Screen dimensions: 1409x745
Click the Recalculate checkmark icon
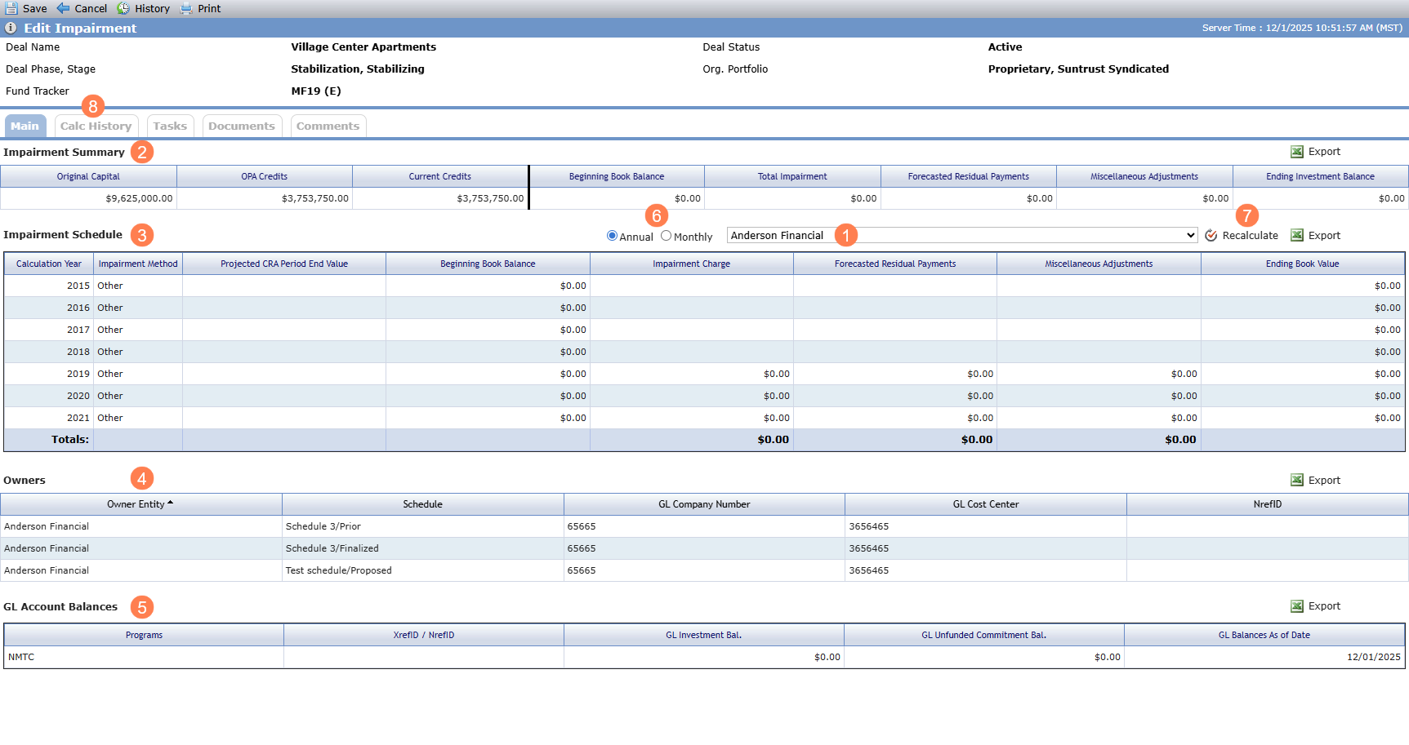[1211, 235]
